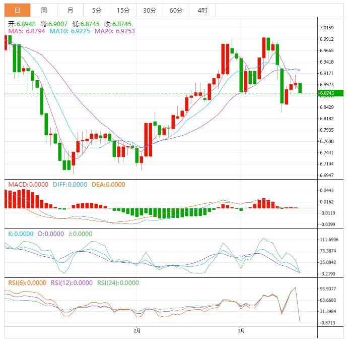
Task: Click the DIFF:0.0000 indicator label
Action: 70,185
